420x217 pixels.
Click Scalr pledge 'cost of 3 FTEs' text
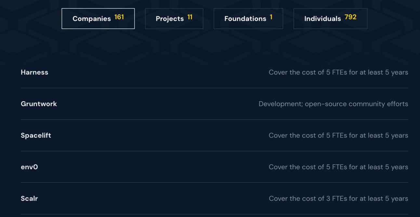point(338,198)
